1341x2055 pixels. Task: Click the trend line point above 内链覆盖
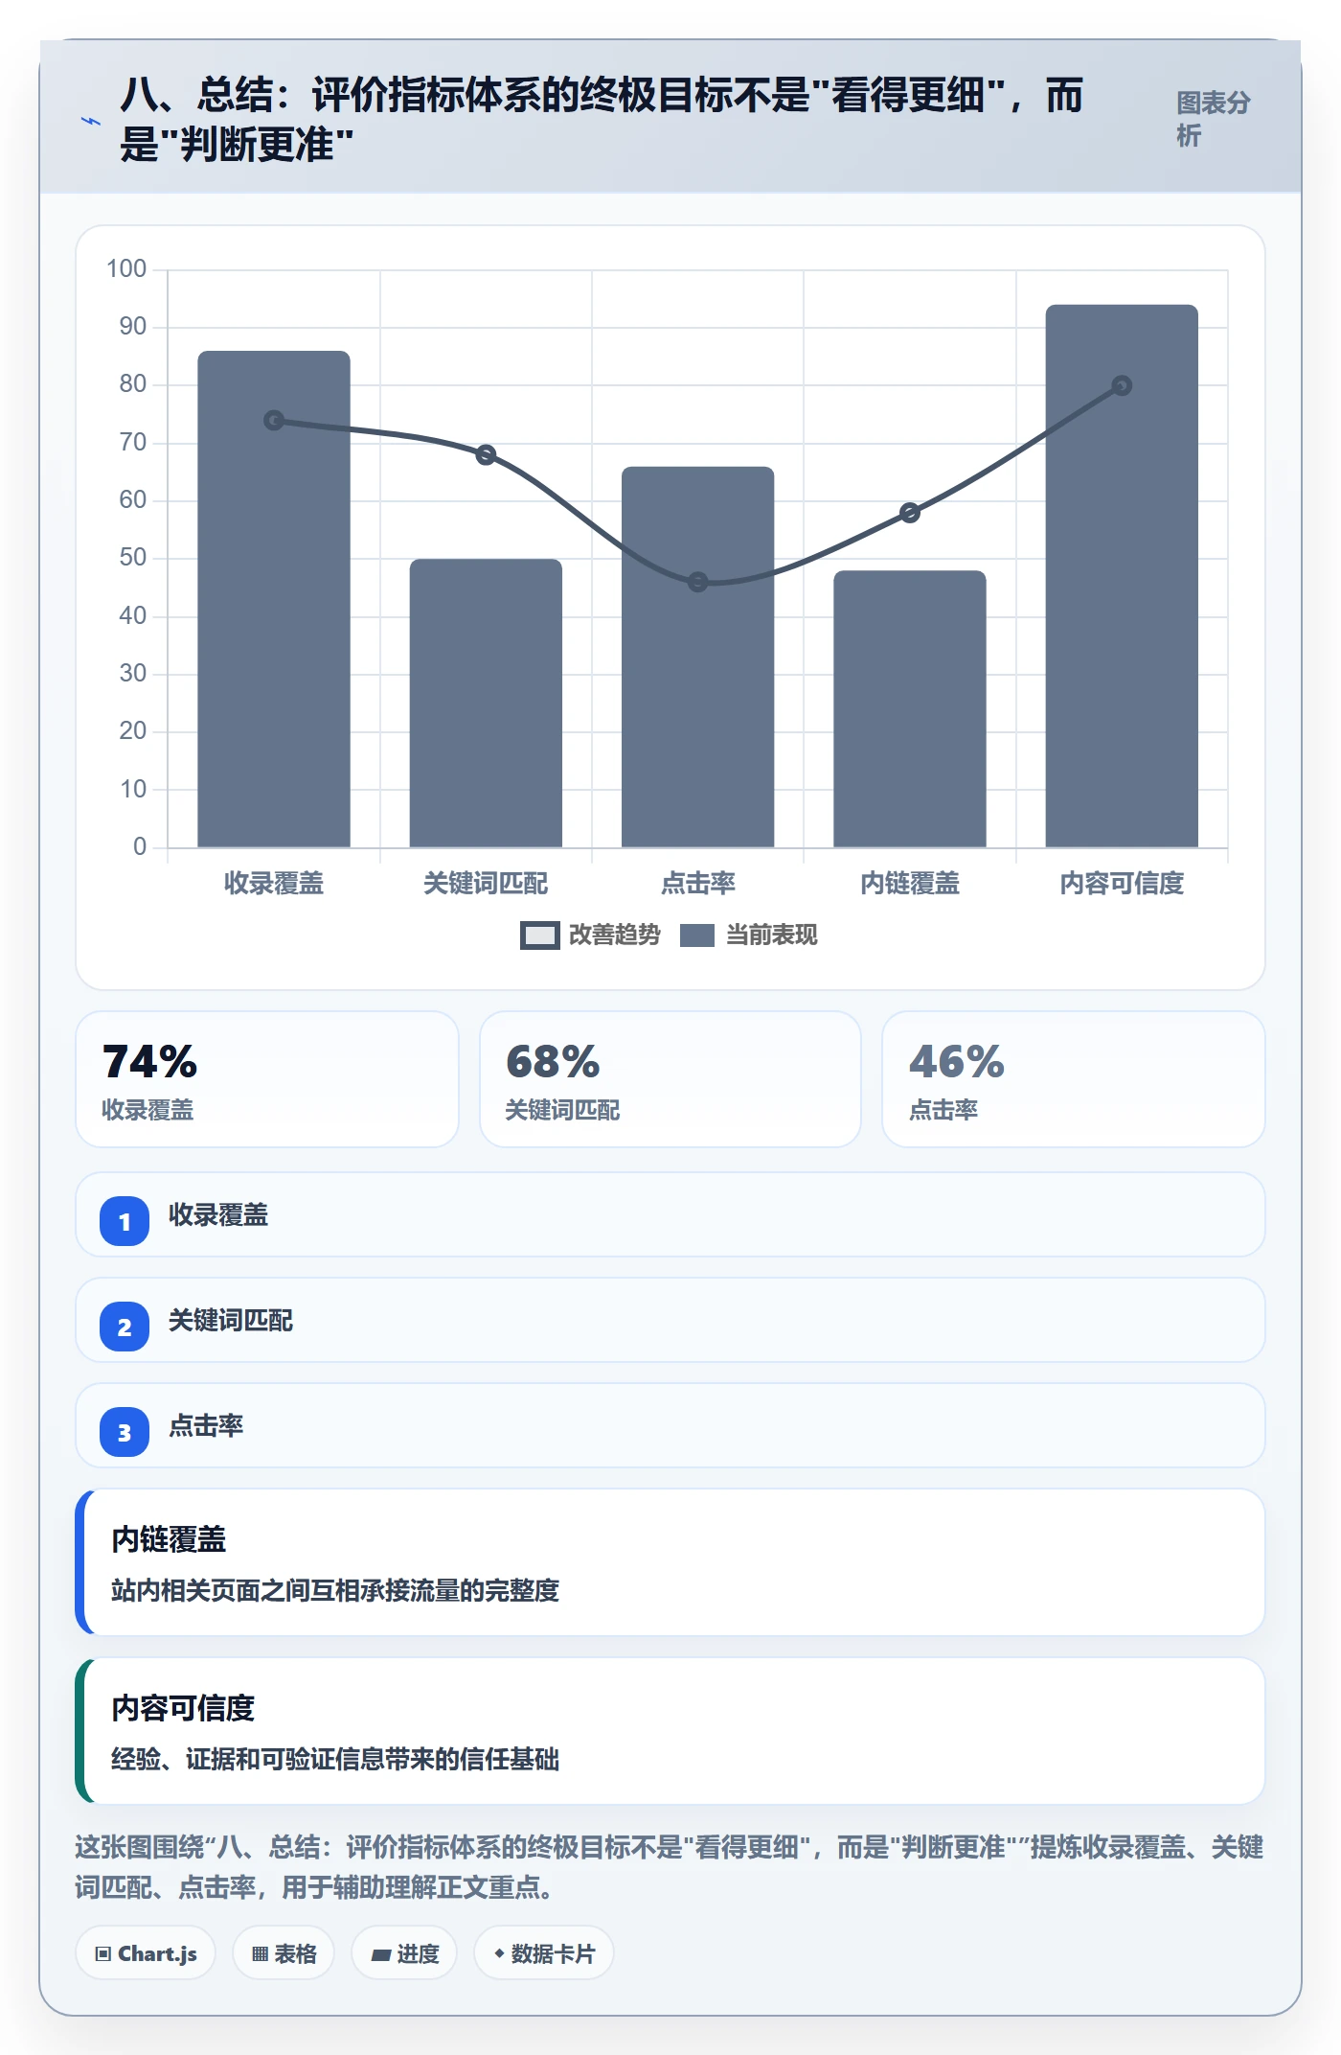[x=910, y=513]
